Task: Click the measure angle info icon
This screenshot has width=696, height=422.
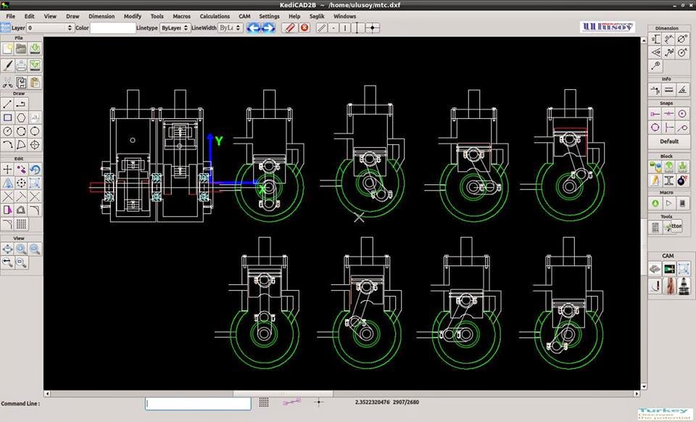Action: point(682,90)
